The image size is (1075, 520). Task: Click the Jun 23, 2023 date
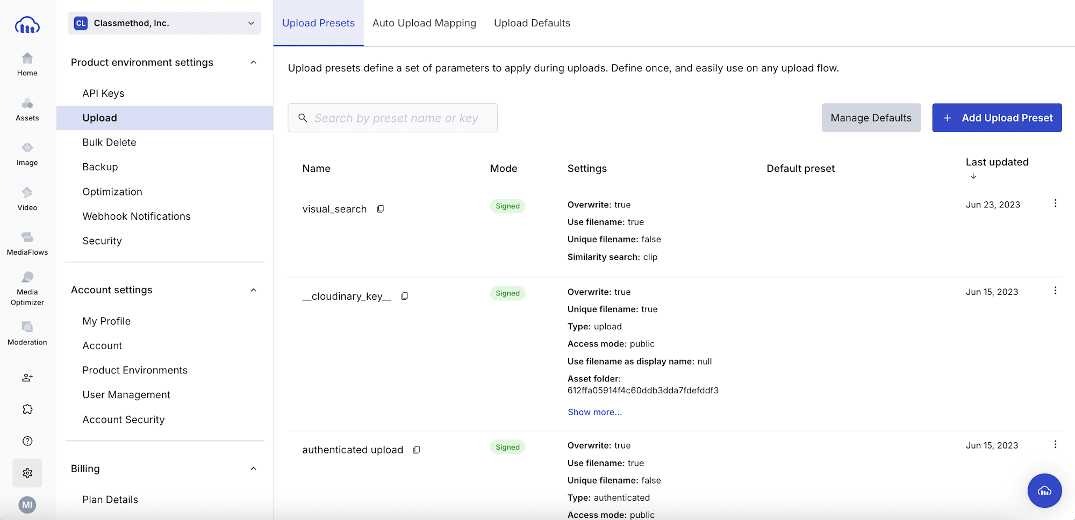click(x=993, y=205)
